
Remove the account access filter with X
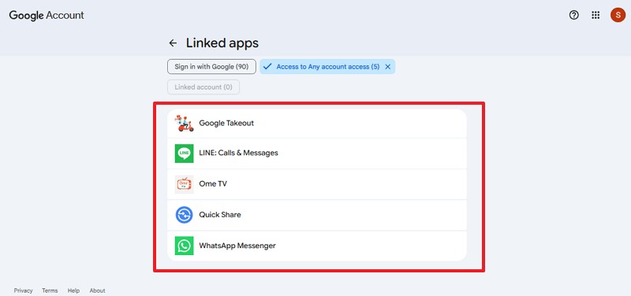click(388, 67)
